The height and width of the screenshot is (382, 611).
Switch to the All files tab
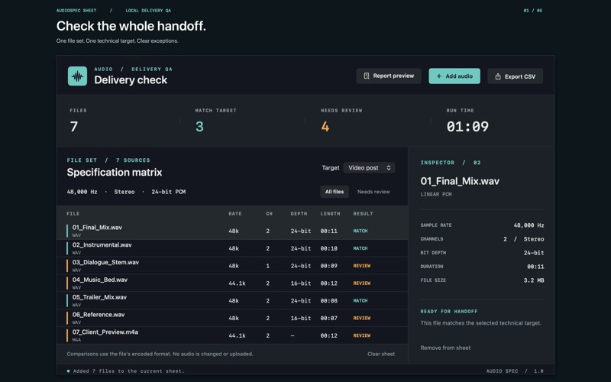[x=335, y=192]
